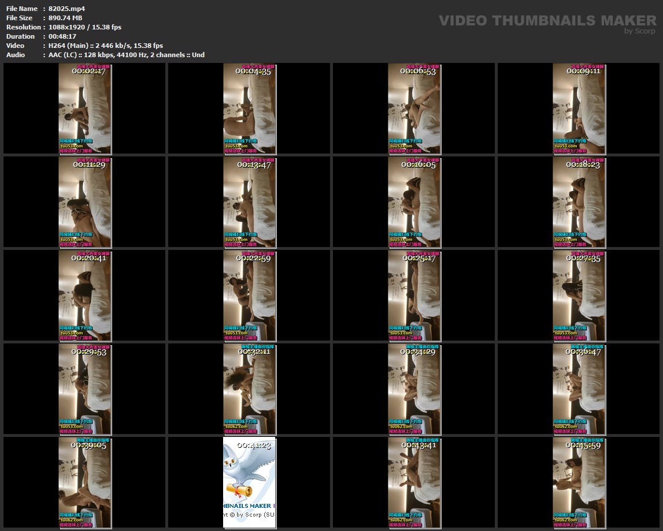Open the thumbnail stamped 00:02:17
Image resolution: width=663 pixels, height=531 pixels.
85,109
